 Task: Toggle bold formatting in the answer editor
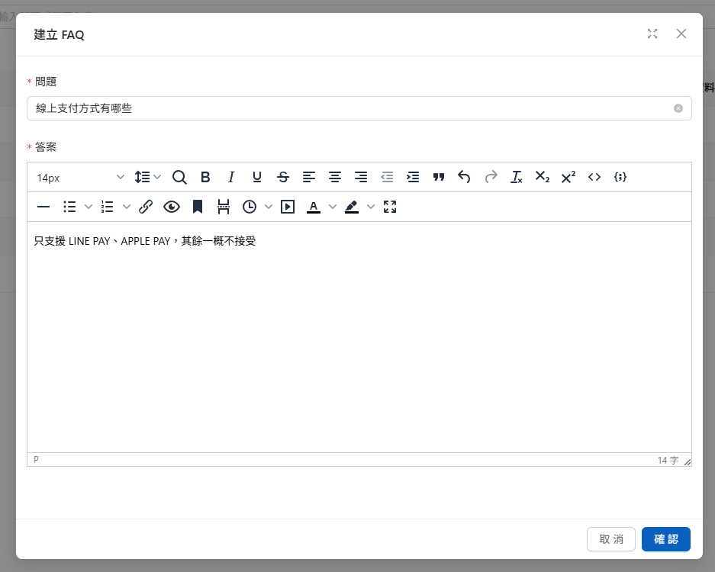205,177
